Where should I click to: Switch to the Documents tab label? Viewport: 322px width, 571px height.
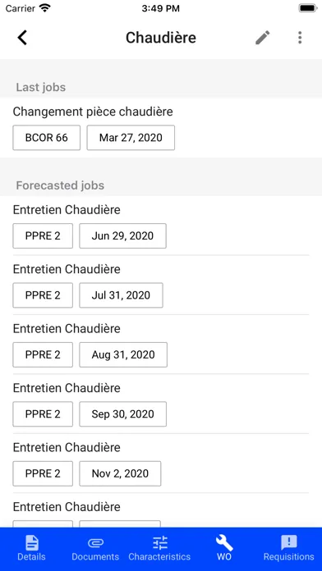95,557
